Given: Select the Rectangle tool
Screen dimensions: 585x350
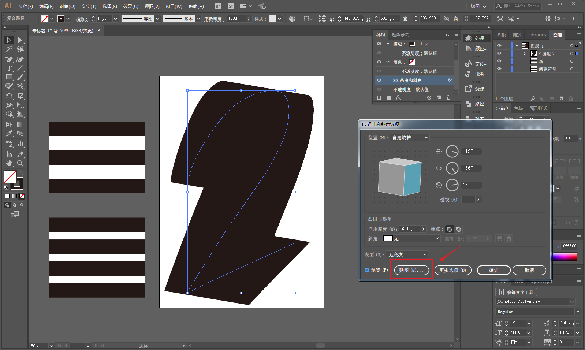Looking at the screenshot, I should (x=9, y=77).
